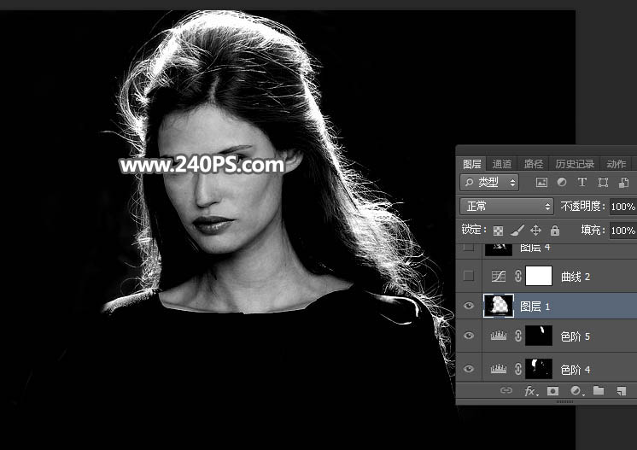Open the 历史记录 tab
This screenshot has height=450, width=637.
tap(575, 164)
